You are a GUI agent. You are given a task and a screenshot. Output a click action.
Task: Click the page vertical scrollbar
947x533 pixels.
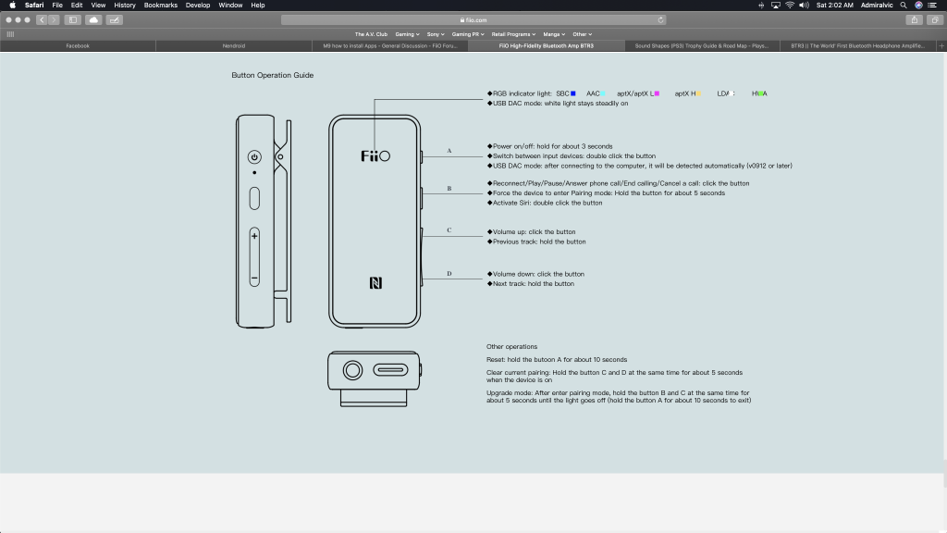[x=944, y=473]
